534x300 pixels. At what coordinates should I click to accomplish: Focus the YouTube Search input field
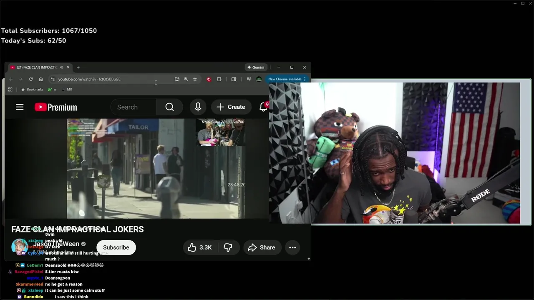[133, 107]
